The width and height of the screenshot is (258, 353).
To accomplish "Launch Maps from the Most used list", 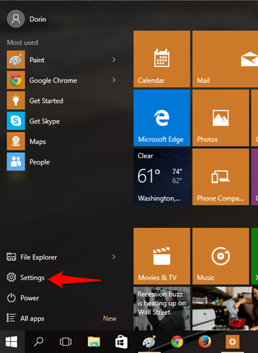I will (x=62, y=141).
